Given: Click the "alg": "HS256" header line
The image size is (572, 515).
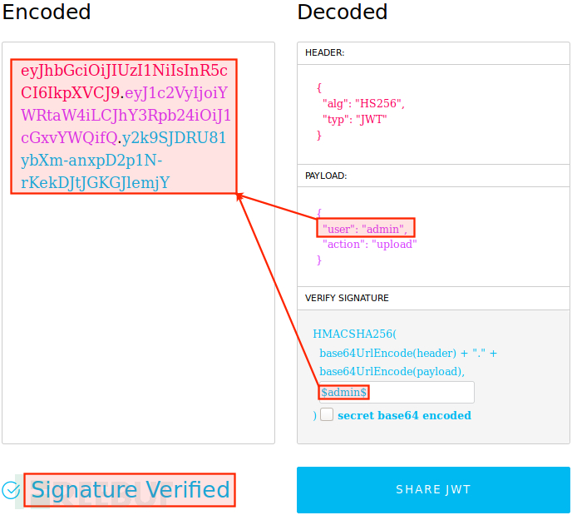Looking at the screenshot, I should pos(363,104).
